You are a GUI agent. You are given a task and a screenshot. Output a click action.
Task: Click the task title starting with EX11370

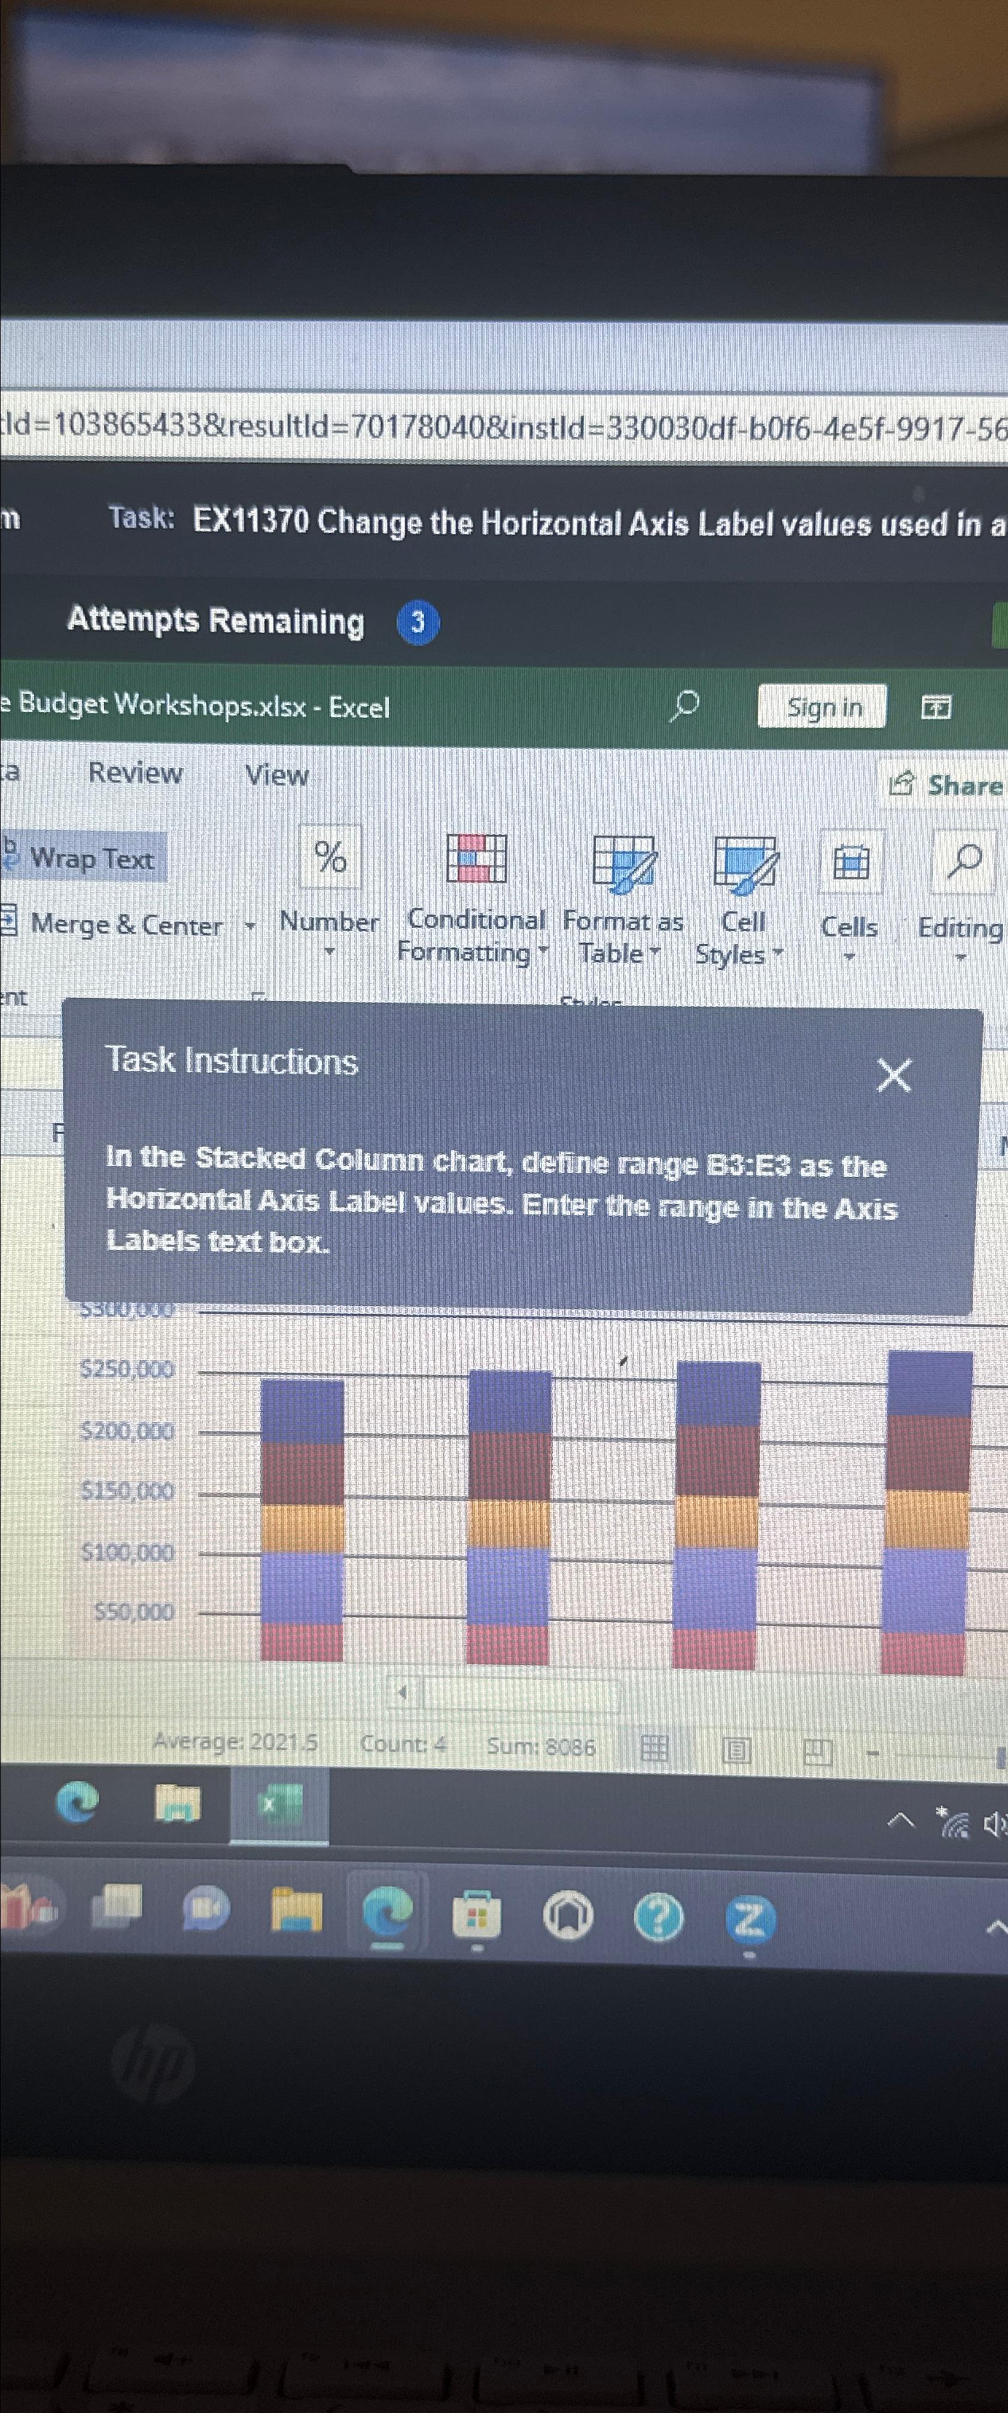(x=600, y=522)
